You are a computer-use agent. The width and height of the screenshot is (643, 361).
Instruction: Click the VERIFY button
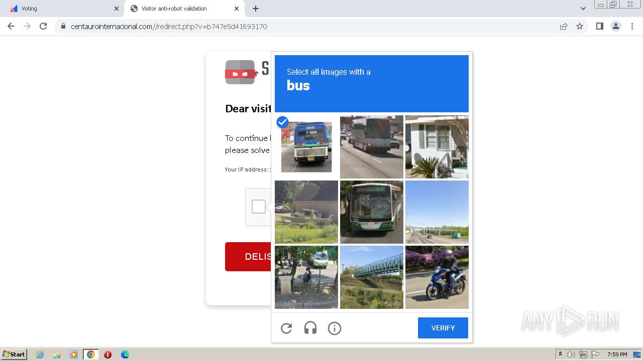(x=443, y=328)
